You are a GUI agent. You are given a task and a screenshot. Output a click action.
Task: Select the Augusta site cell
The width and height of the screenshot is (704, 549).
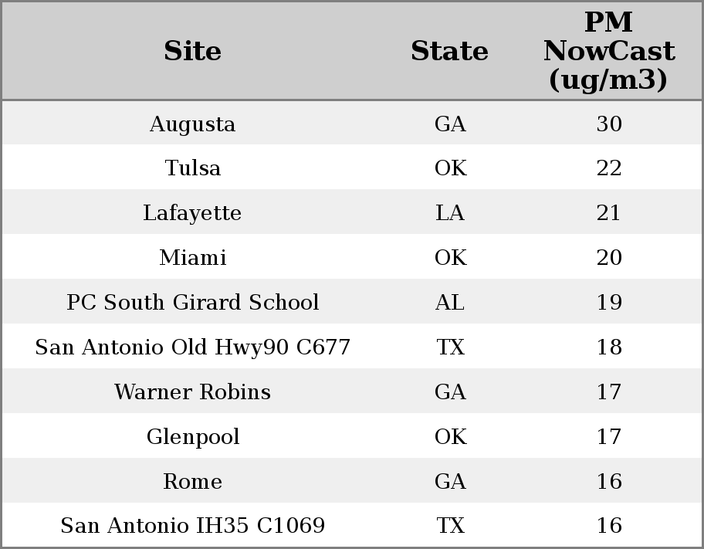click(x=192, y=124)
